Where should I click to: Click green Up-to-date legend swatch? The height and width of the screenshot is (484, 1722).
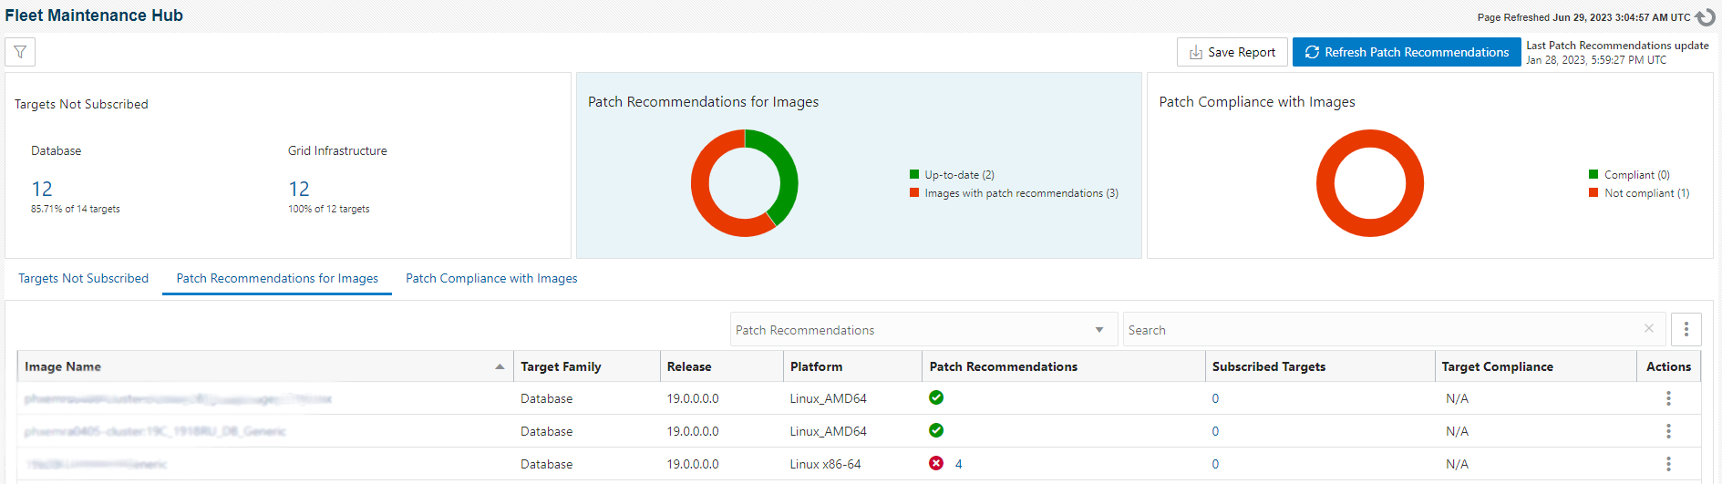tap(914, 174)
